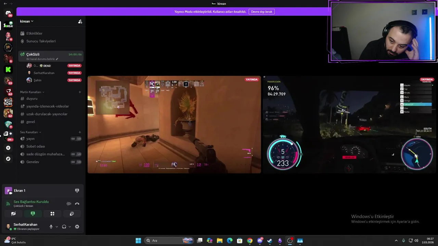
Task: Open microphone input options chevron
Action: (x=57, y=227)
